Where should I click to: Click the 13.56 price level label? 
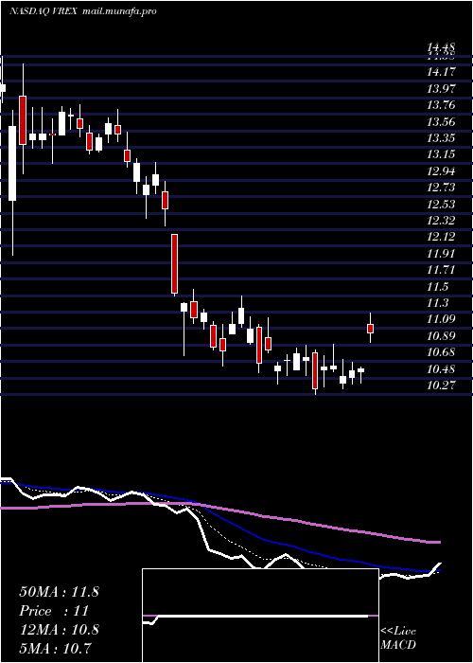(x=441, y=122)
